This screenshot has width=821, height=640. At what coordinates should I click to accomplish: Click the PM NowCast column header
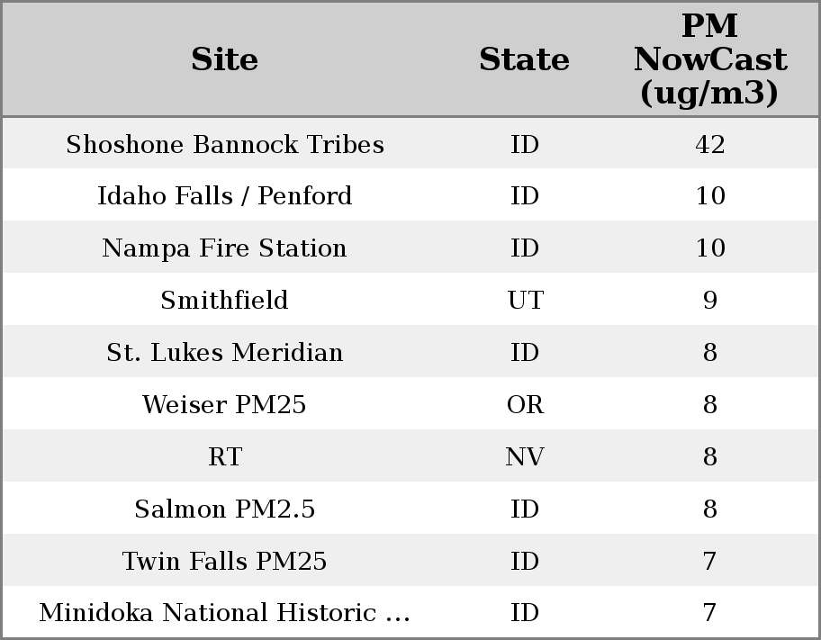tap(709, 59)
